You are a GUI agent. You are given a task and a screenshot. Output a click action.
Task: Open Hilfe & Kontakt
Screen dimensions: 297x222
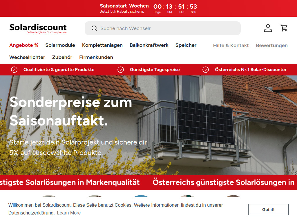point(231,45)
